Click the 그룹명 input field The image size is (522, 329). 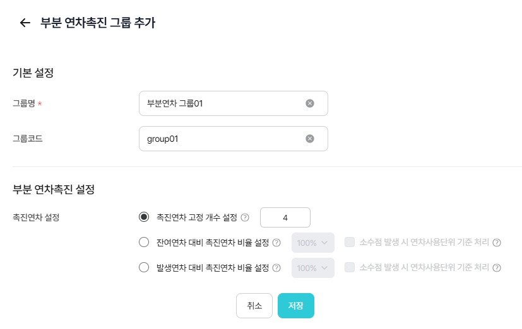click(221, 103)
